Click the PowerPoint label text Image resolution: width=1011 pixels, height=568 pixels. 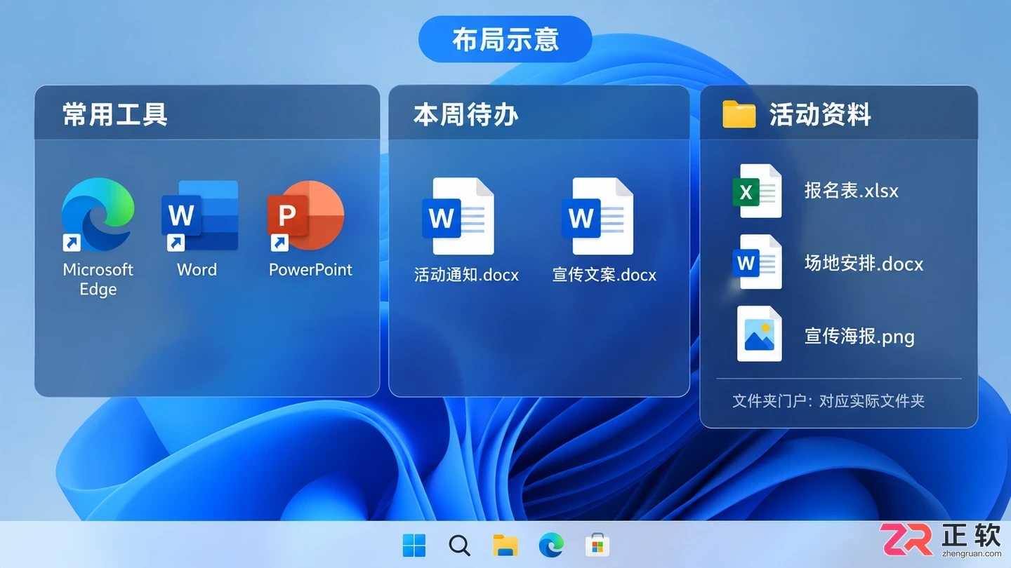pyautogui.click(x=310, y=269)
